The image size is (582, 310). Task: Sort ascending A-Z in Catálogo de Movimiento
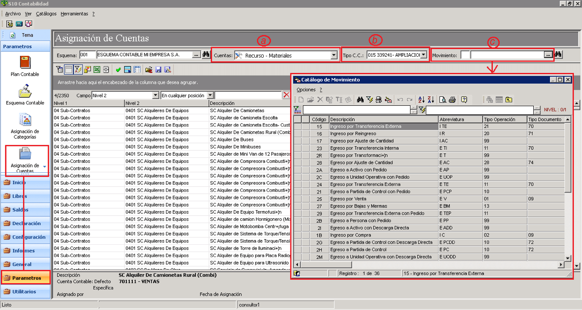click(421, 99)
